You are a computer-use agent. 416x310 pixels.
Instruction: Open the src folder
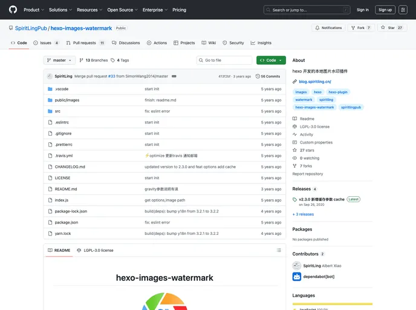point(57,111)
